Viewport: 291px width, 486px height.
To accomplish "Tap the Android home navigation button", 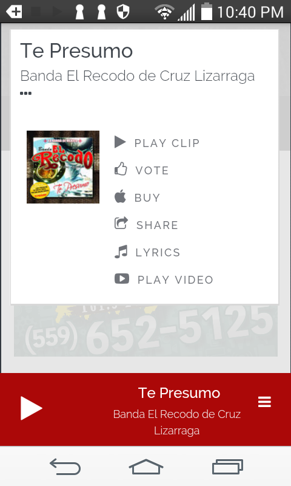I will [146, 467].
